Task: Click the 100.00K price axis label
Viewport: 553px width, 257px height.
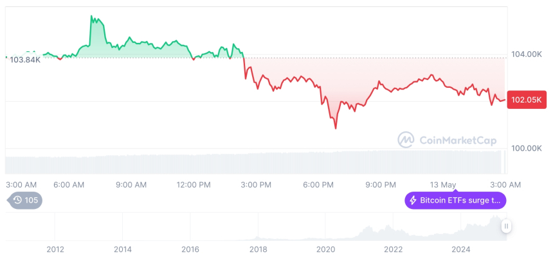Action: pyautogui.click(x=525, y=148)
